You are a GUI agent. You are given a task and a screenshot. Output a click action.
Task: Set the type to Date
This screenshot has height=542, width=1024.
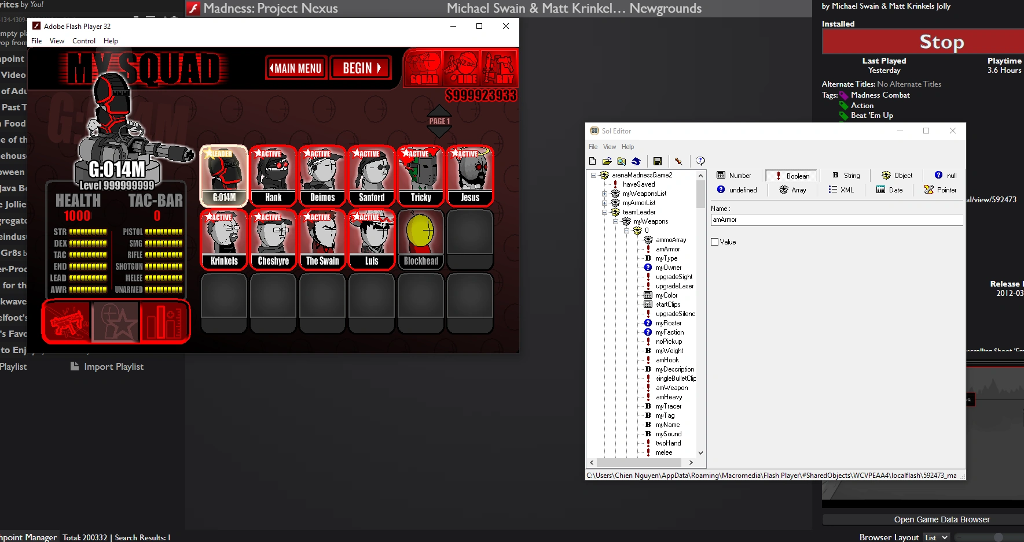[890, 190]
